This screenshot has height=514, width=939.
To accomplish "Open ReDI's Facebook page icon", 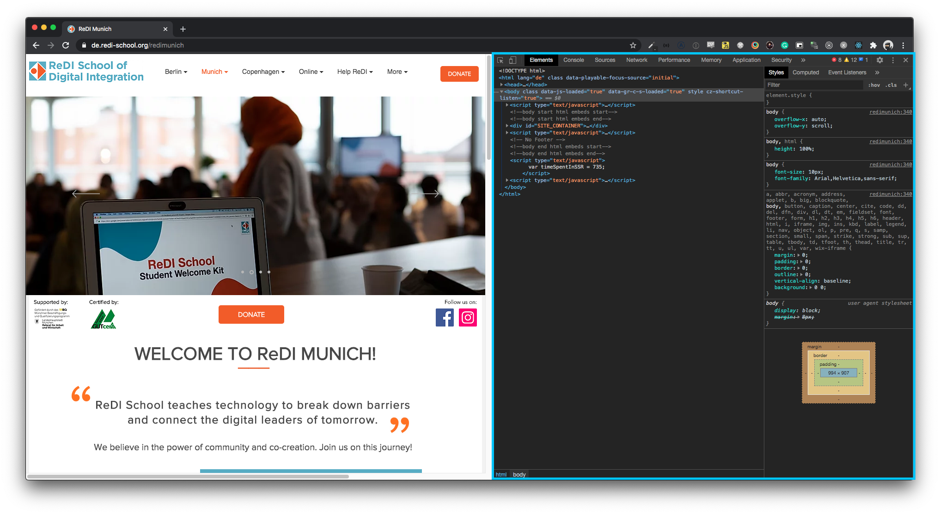I will click(x=445, y=317).
